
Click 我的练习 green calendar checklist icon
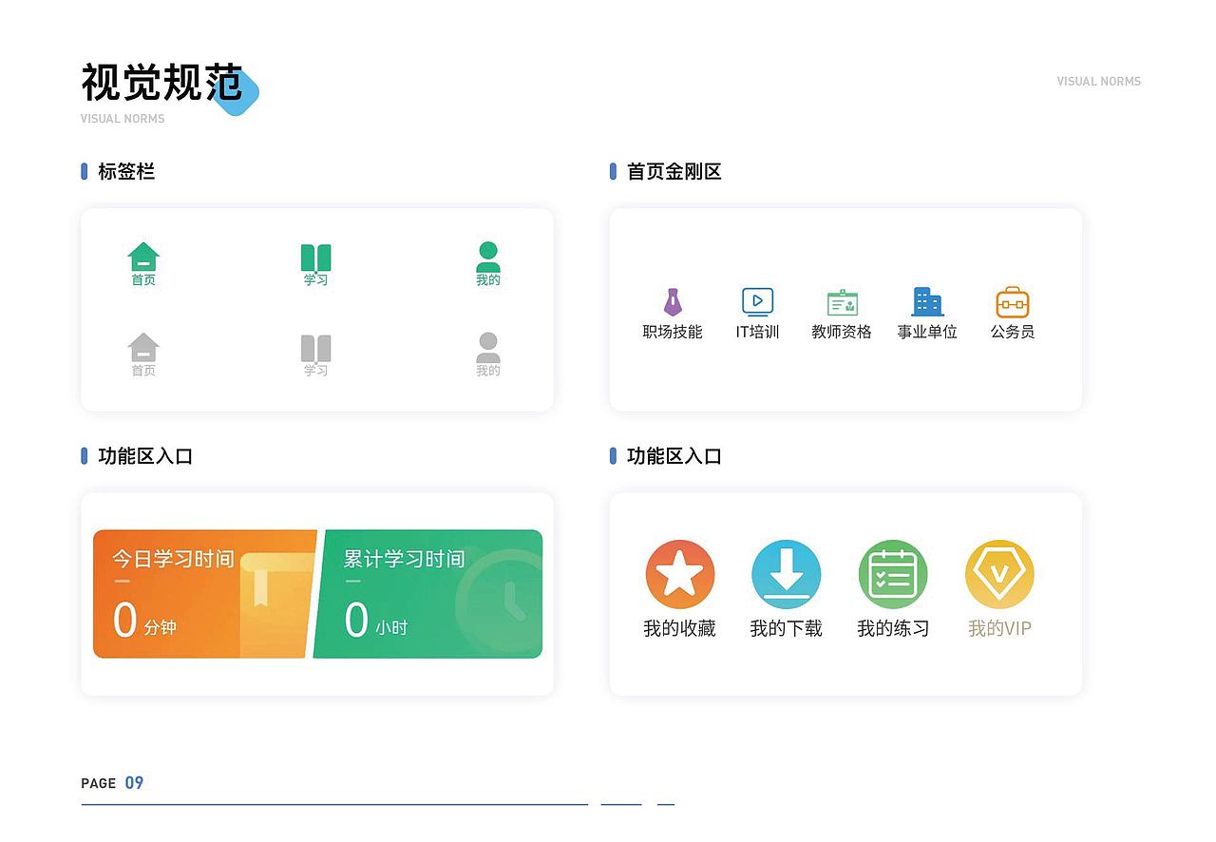[x=893, y=574]
